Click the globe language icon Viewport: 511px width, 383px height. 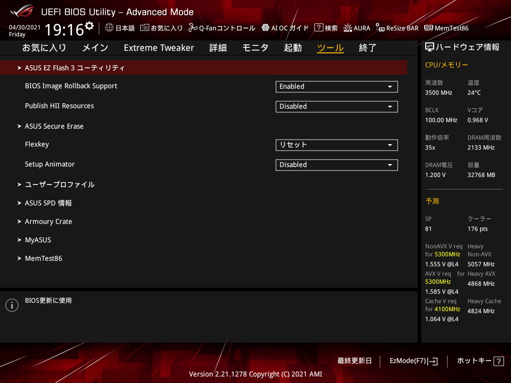click(x=109, y=28)
